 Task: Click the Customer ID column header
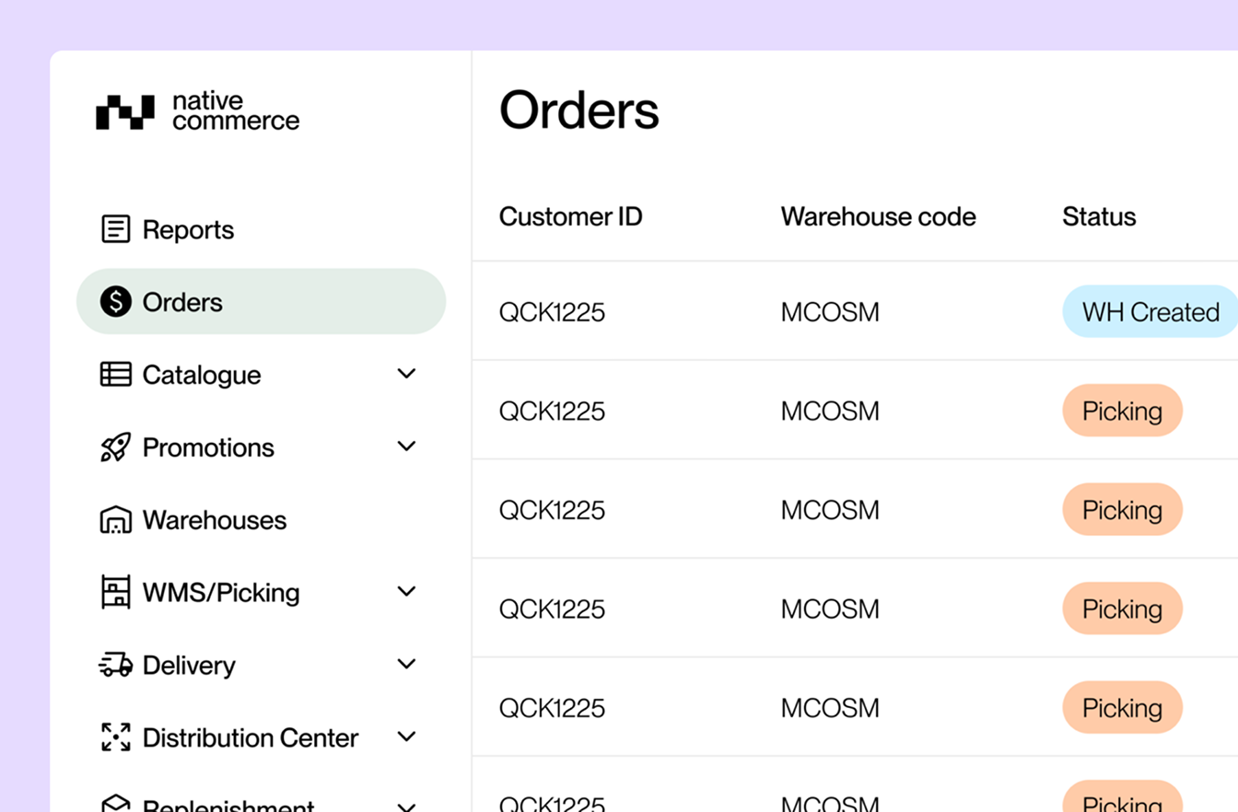click(571, 216)
